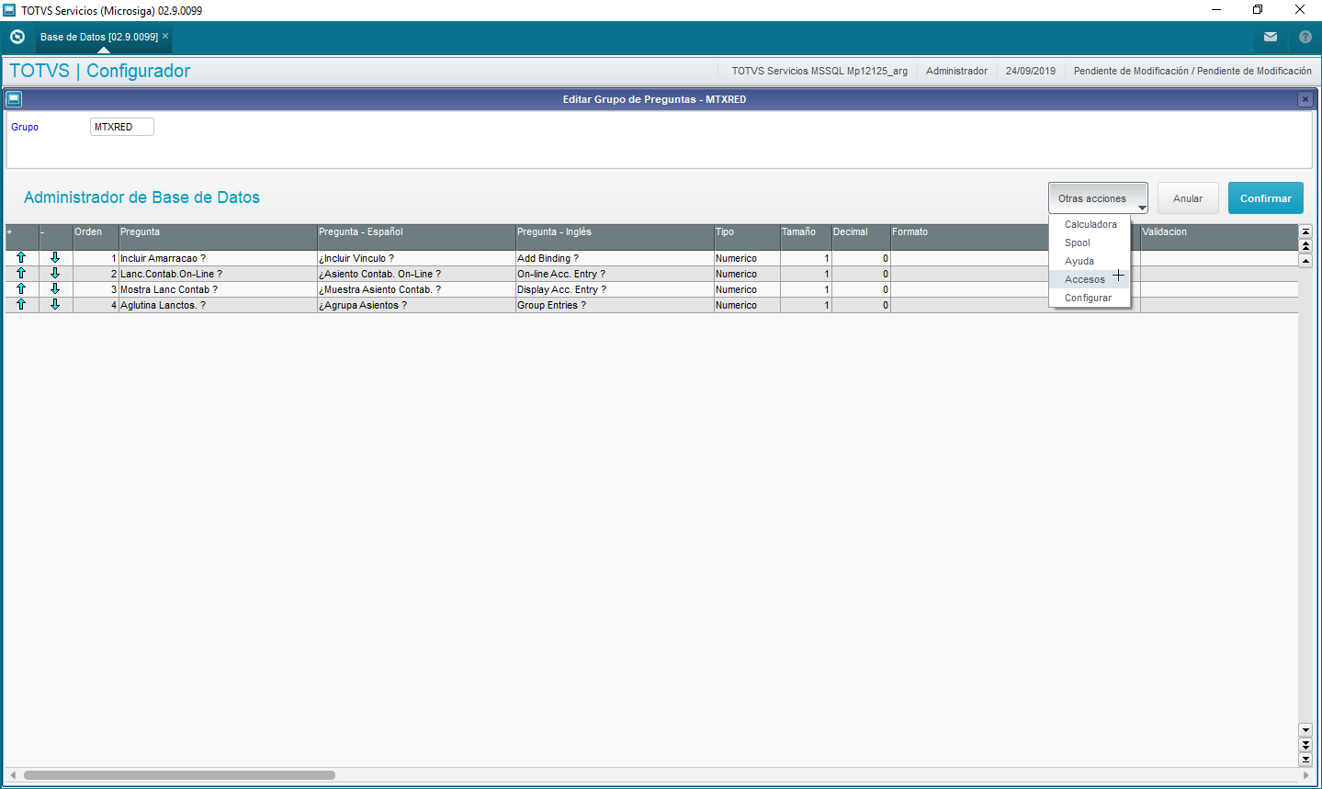This screenshot has height=789, width=1322.
Task: Jump to top of the grid scrollbar
Action: tap(1305, 231)
